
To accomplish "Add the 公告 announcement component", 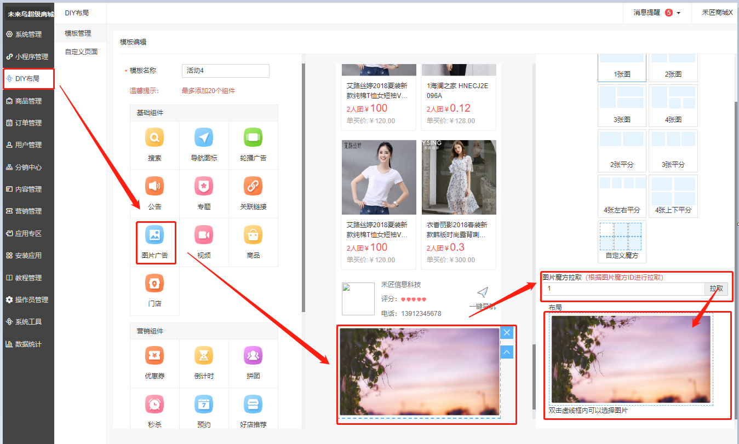I will click(x=154, y=194).
